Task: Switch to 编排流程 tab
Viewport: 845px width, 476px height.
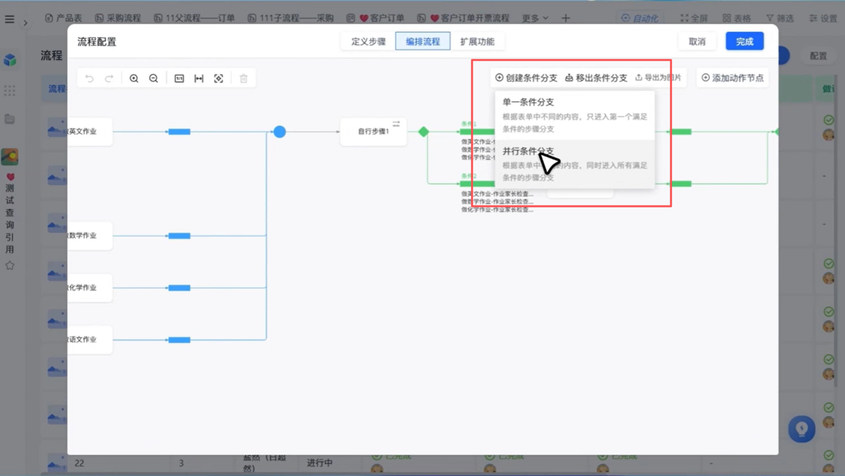Action: [422, 41]
